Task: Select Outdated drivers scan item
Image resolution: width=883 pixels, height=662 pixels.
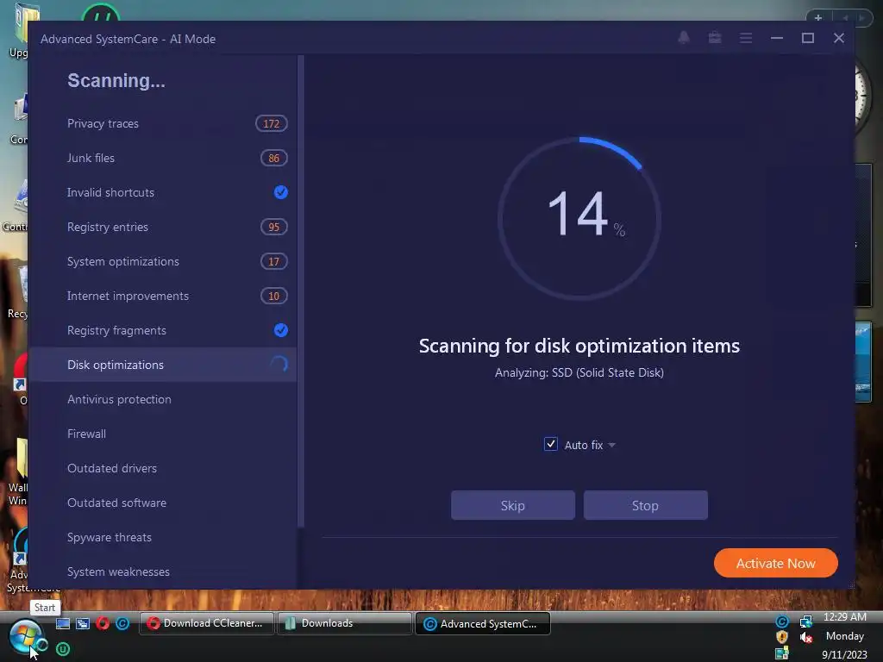Action: (162, 468)
